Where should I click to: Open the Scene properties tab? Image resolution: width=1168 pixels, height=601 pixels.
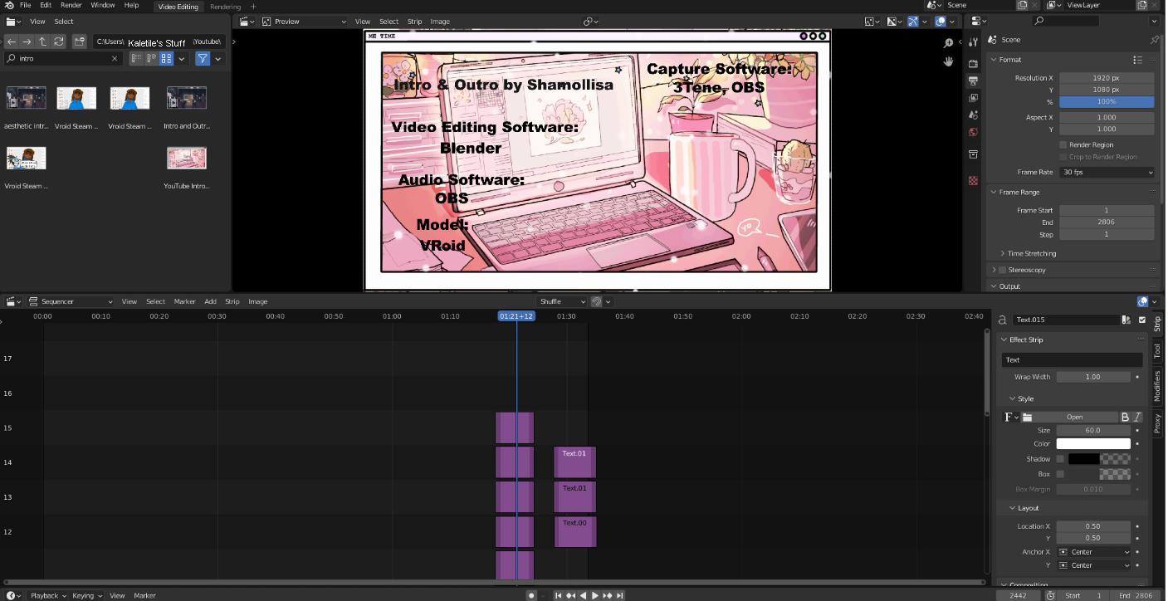pyautogui.click(x=974, y=115)
